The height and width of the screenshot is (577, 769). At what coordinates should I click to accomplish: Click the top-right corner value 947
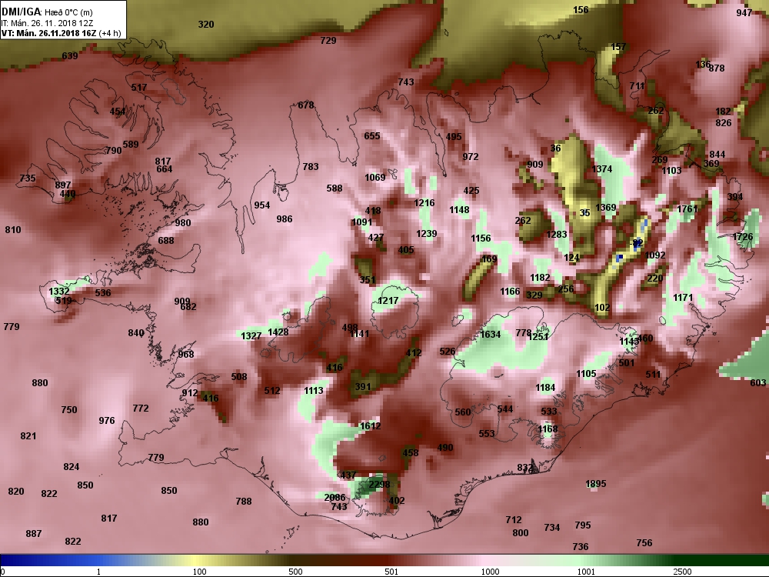744,13
